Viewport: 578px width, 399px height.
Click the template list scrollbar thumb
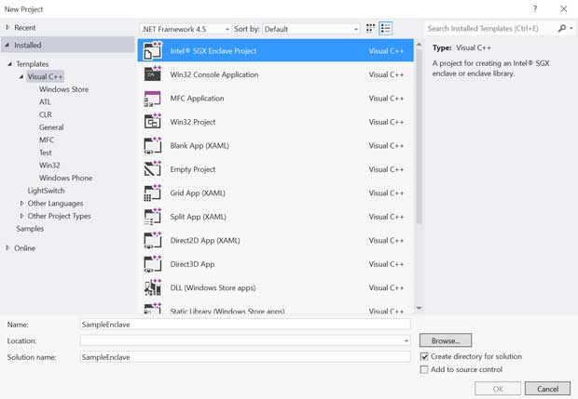click(419, 136)
